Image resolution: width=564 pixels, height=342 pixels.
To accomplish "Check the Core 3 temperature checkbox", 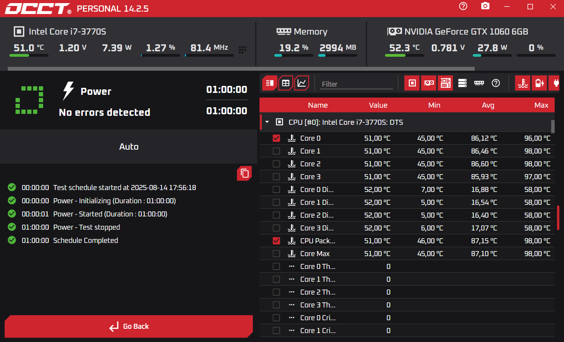I will coord(276,176).
